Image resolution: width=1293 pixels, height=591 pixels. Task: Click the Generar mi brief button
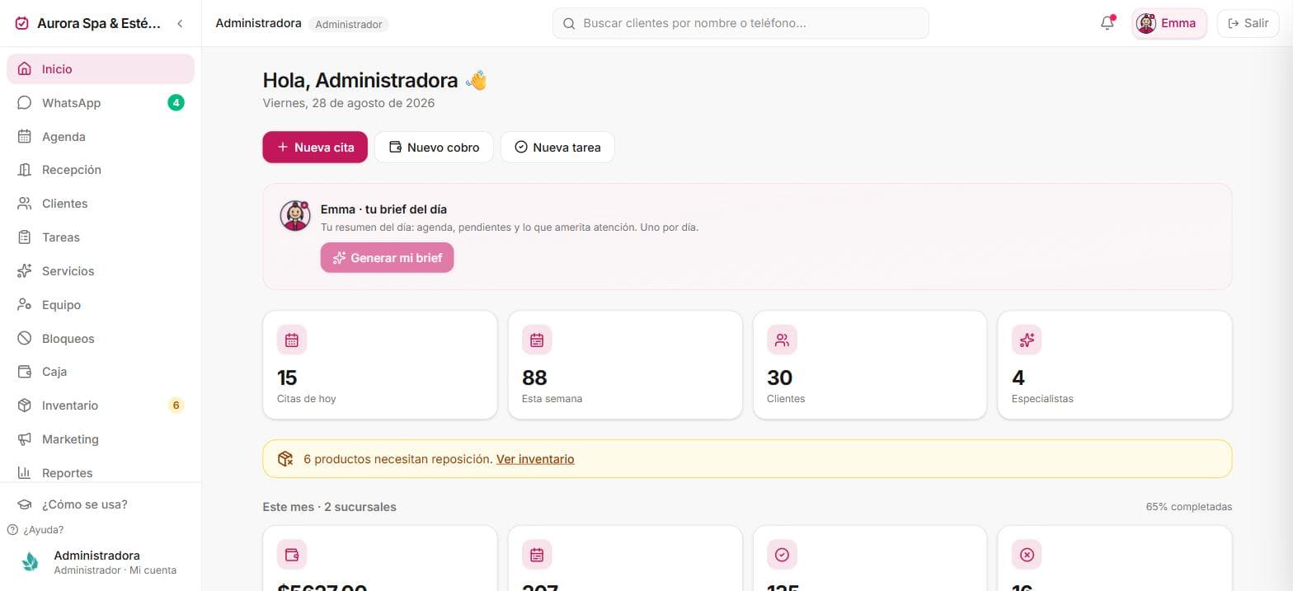coord(387,257)
